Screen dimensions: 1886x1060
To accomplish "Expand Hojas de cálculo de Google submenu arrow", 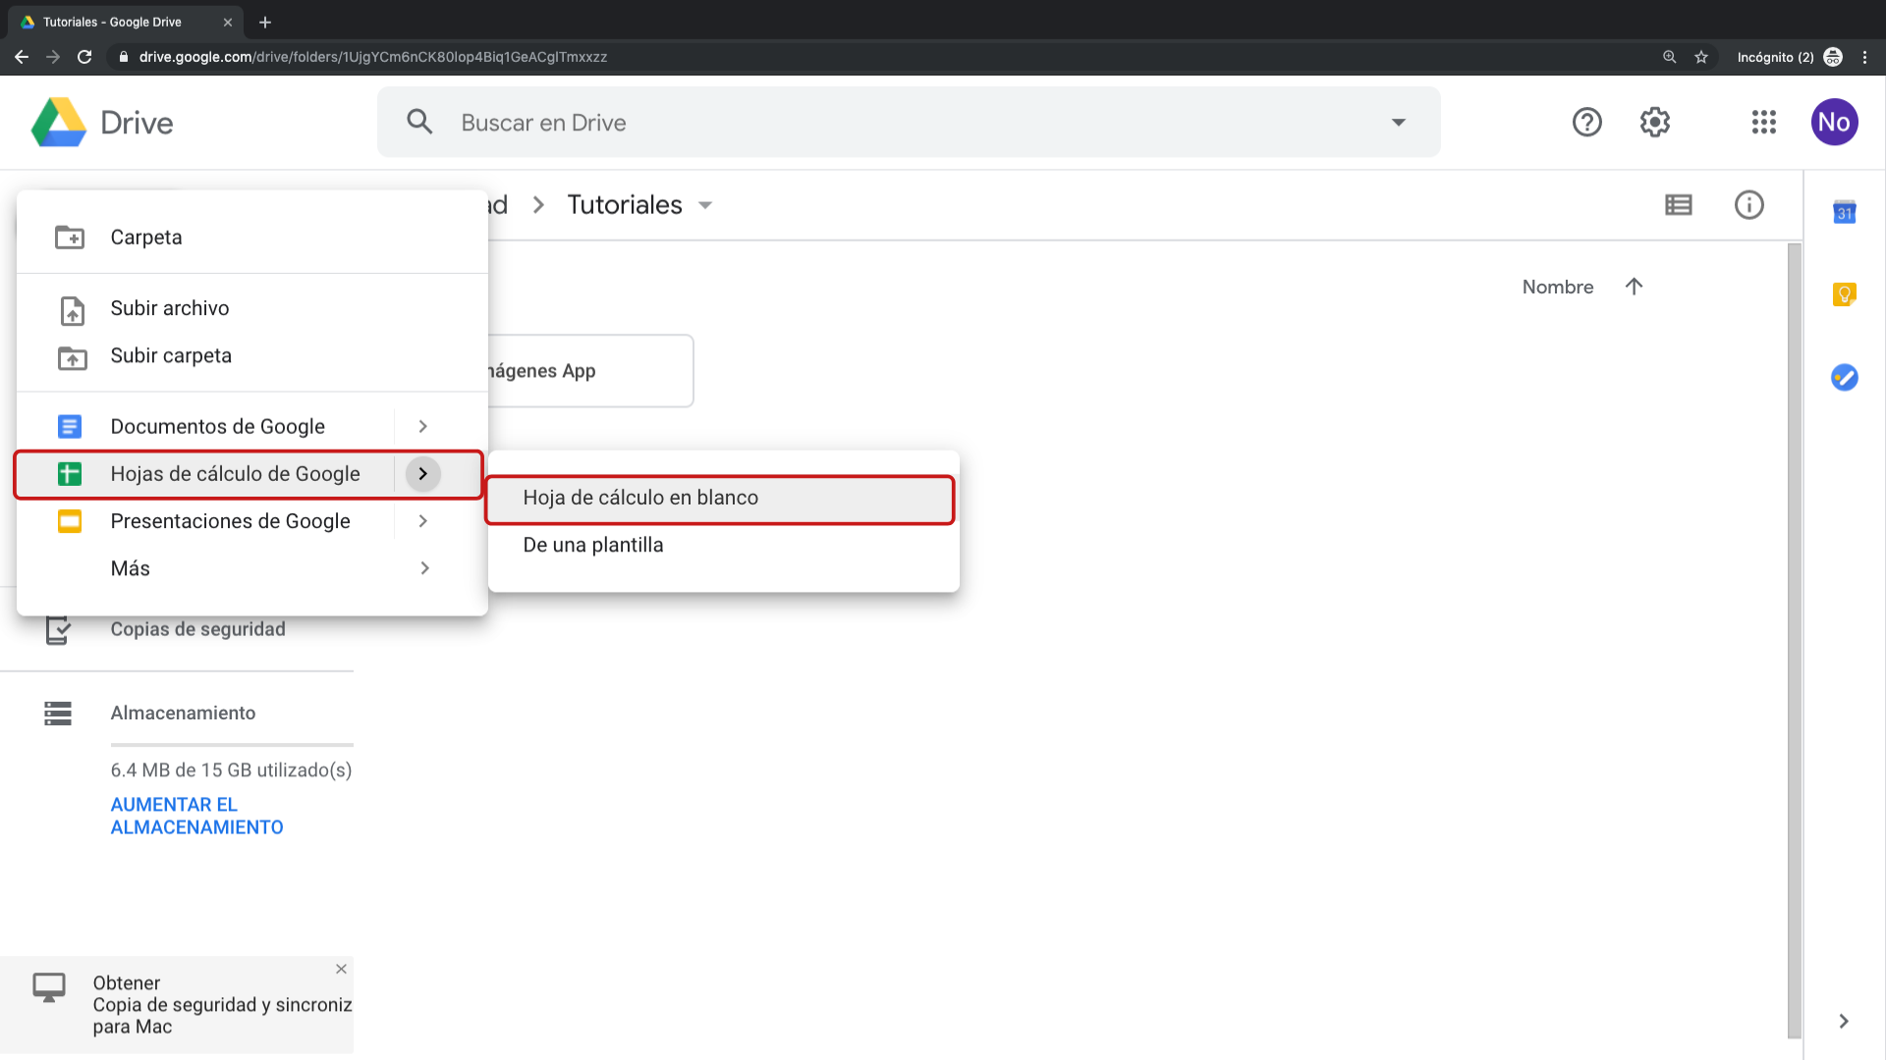I will pos(423,474).
